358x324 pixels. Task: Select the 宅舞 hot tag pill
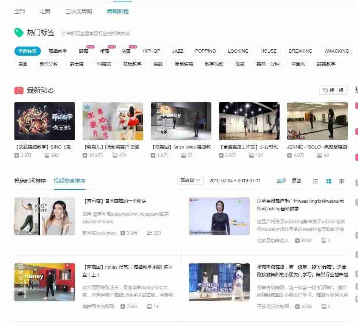tap(126, 51)
